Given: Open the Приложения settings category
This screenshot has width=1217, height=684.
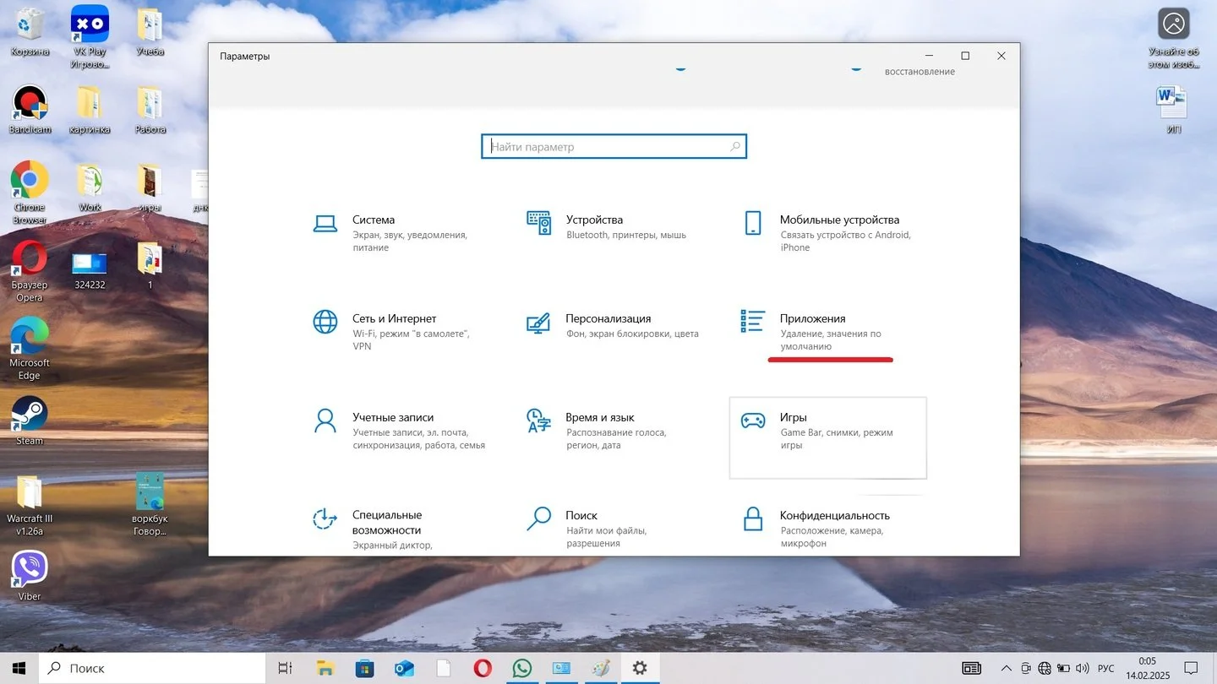Looking at the screenshot, I should (x=827, y=332).
